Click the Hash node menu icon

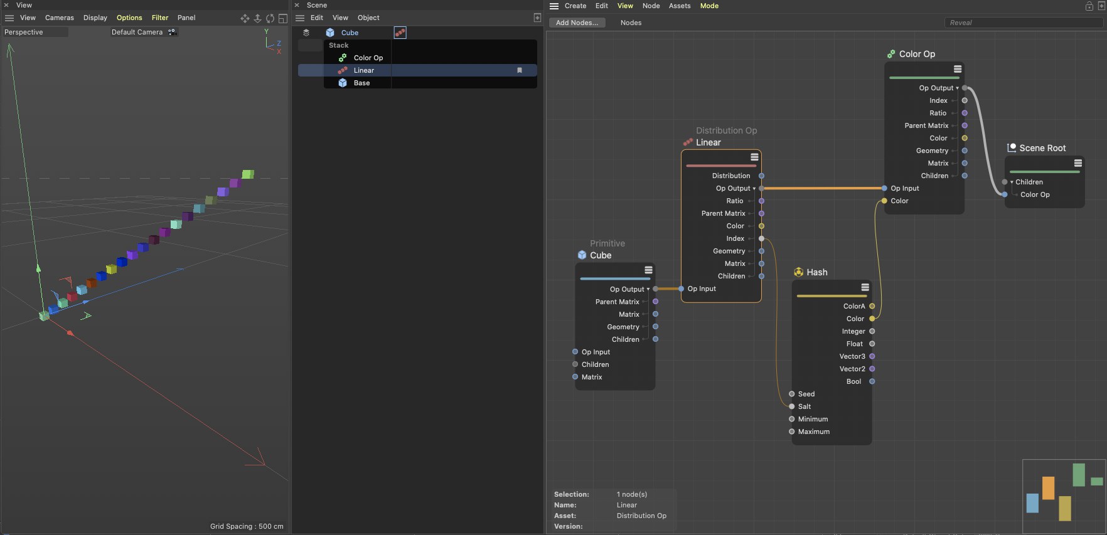[x=865, y=287]
